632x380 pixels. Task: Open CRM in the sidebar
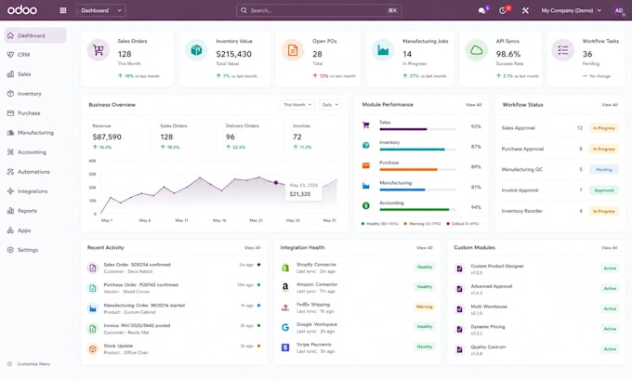(35, 55)
